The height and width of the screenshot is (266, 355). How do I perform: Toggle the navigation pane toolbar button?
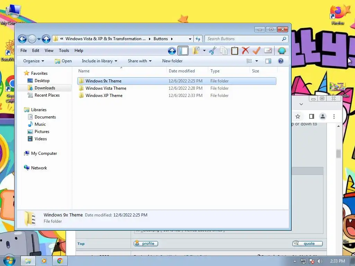point(183,51)
